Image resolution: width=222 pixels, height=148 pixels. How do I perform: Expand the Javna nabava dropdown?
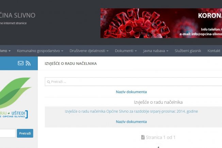click(156, 51)
